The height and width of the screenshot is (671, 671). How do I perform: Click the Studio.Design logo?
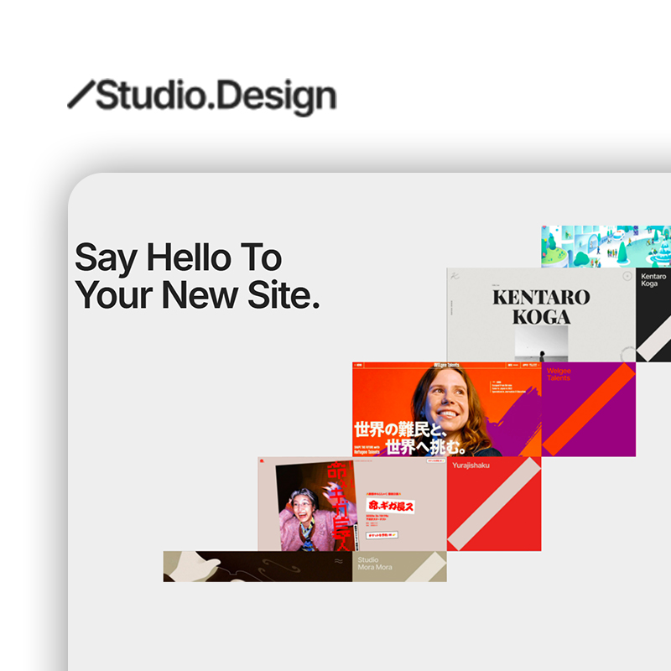pos(202,96)
